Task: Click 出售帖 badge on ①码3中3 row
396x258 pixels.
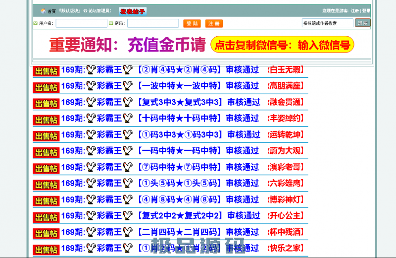Action: [x=46, y=136]
